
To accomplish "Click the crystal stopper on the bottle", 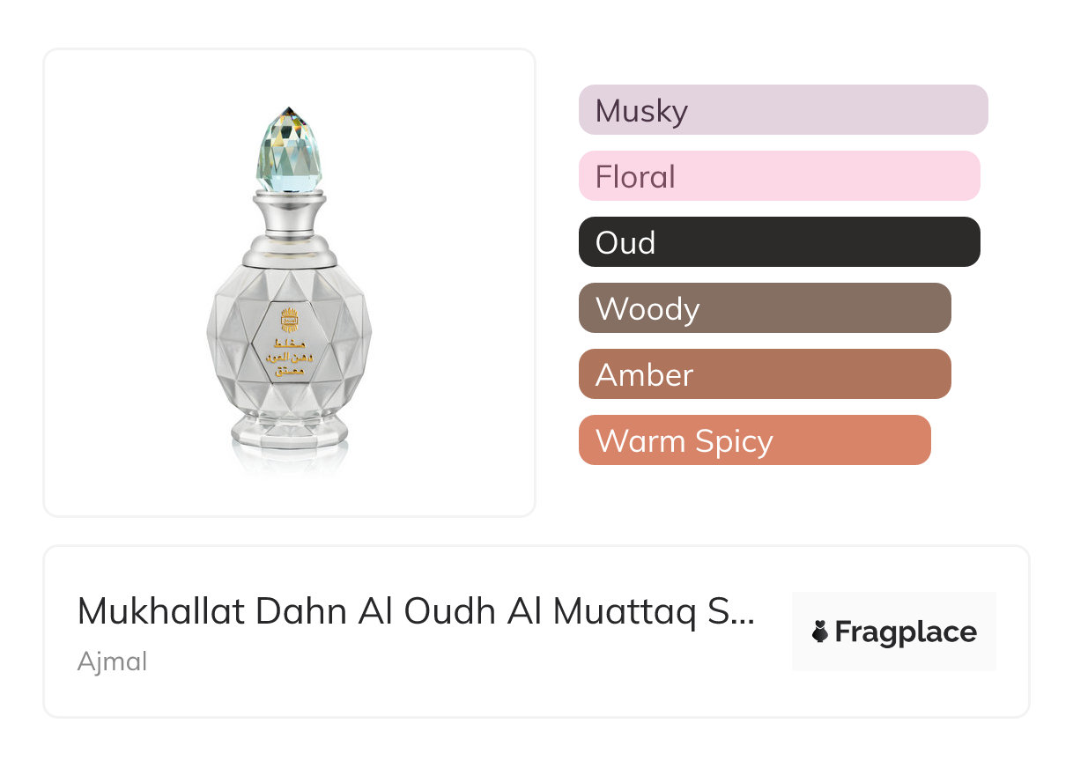I will pyautogui.click(x=289, y=150).
